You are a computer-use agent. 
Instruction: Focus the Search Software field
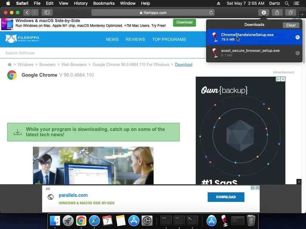[x=103, y=53]
